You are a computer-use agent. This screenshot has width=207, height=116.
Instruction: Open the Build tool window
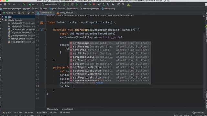54,112
